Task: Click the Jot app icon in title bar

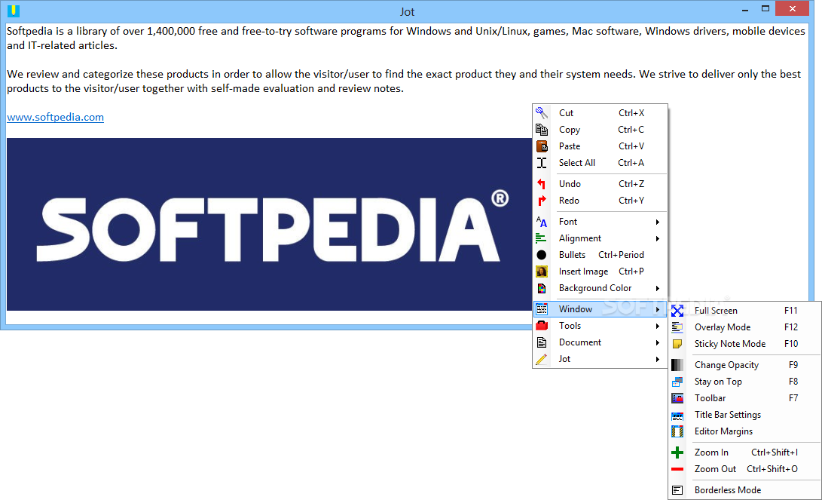Action: (13, 11)
